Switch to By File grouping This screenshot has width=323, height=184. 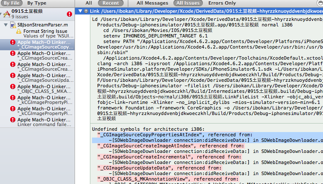11,3
